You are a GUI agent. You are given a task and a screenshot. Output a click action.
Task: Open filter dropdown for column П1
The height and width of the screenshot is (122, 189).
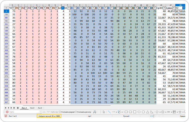click(x=20, y=8)
